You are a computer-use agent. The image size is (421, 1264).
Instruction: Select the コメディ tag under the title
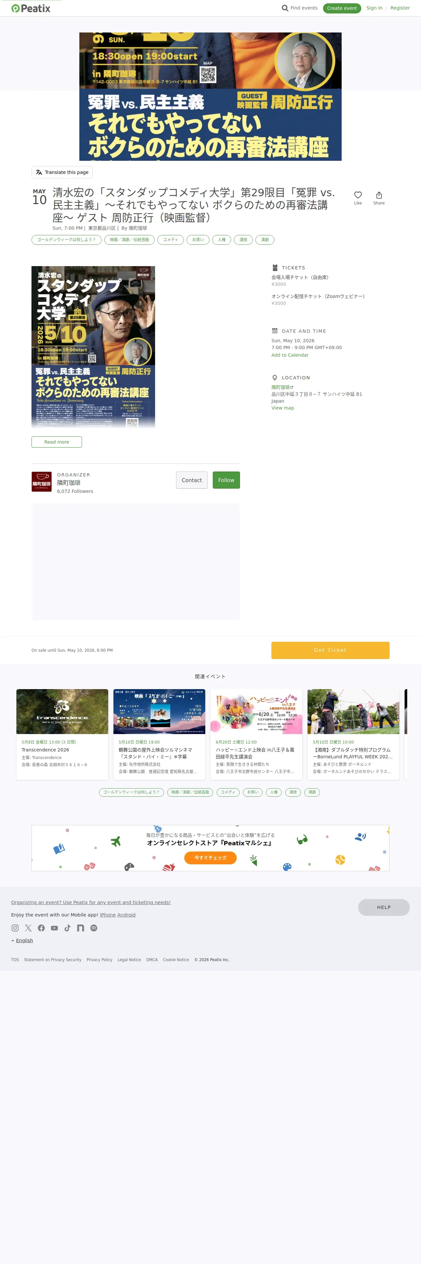click(x=170, y=240)
